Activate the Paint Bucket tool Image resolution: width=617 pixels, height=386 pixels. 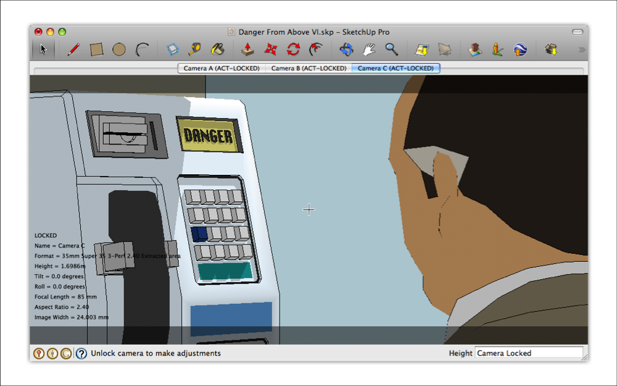pos(217,49)
